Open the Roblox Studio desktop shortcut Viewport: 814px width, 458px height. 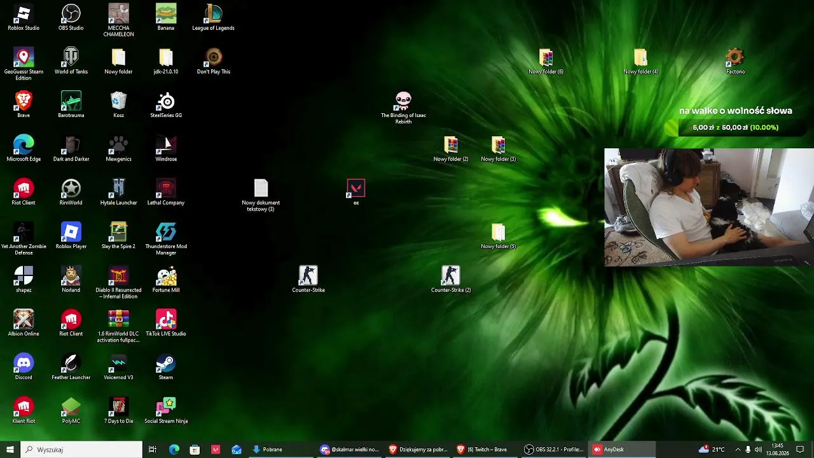[24, 18]
